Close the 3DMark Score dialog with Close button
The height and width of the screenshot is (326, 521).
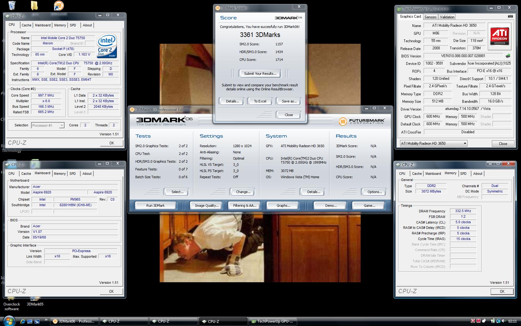coord(288,115)
